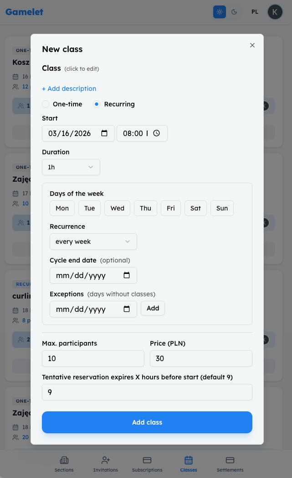Select the Sections icon in bottom navigation
This screenshot has height=478, width=292.
tap(64, 463)
